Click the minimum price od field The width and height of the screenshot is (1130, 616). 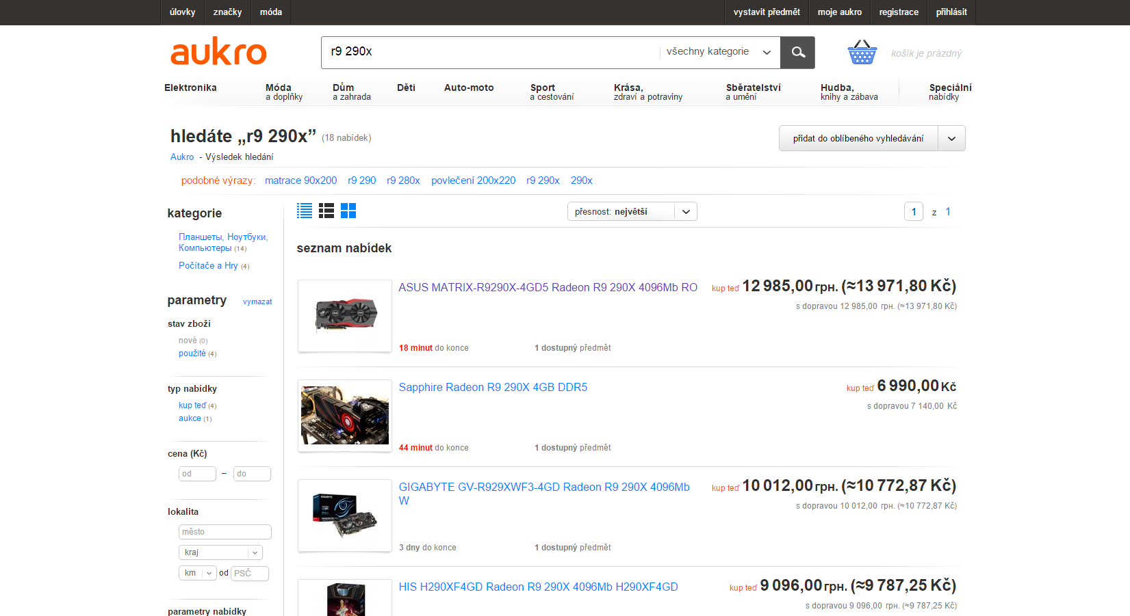[197, 474]
